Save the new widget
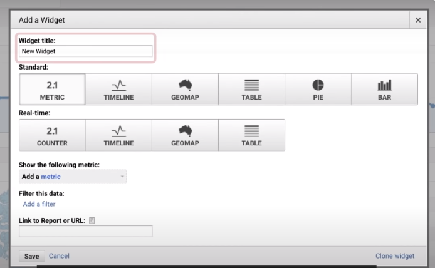435x268 pixels. [31, 256]
